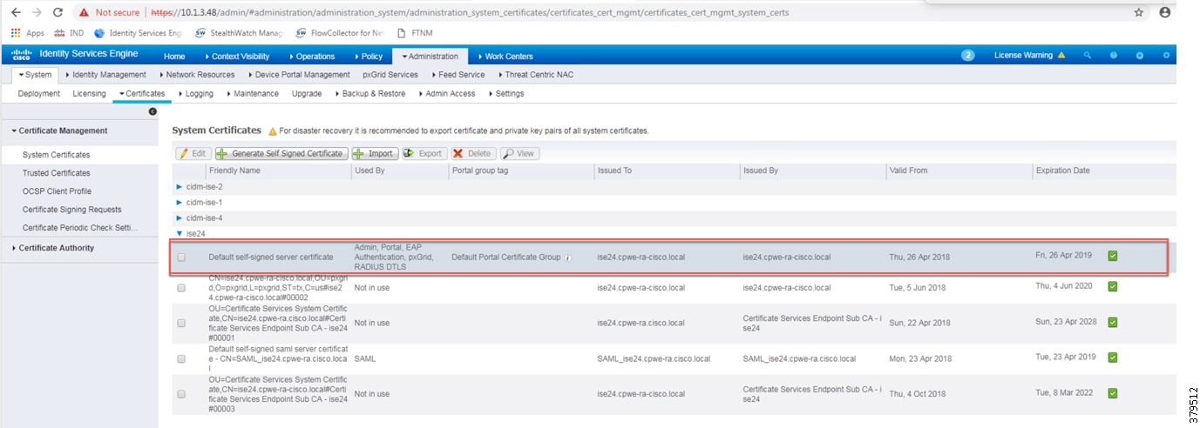Open the License Warning alert
The image size is (1200, 428).
1029,56
